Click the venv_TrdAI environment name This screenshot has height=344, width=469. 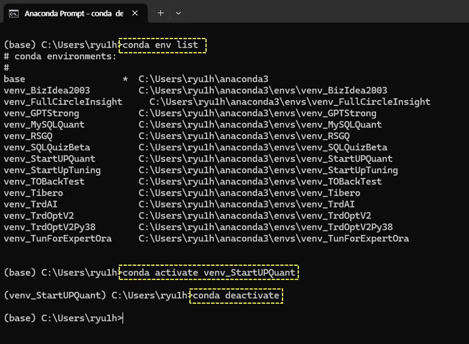click(x=31, y=204)
